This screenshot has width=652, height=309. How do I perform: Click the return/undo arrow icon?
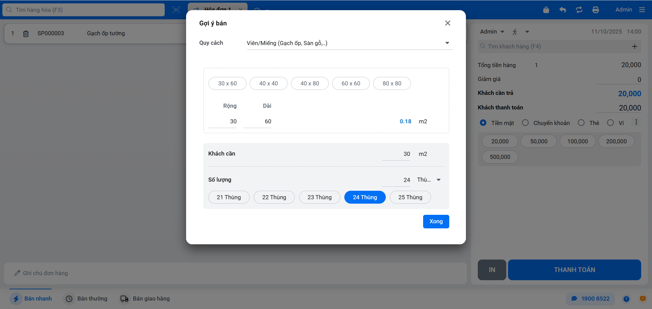point(563,10)
